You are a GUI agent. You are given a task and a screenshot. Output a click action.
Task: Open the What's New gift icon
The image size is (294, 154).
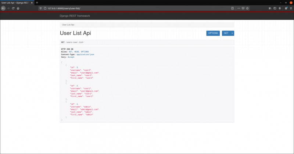pos(286,8)
